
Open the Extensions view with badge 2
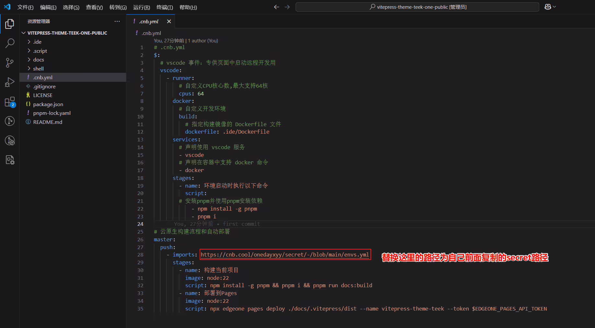[x=10, y=102]
